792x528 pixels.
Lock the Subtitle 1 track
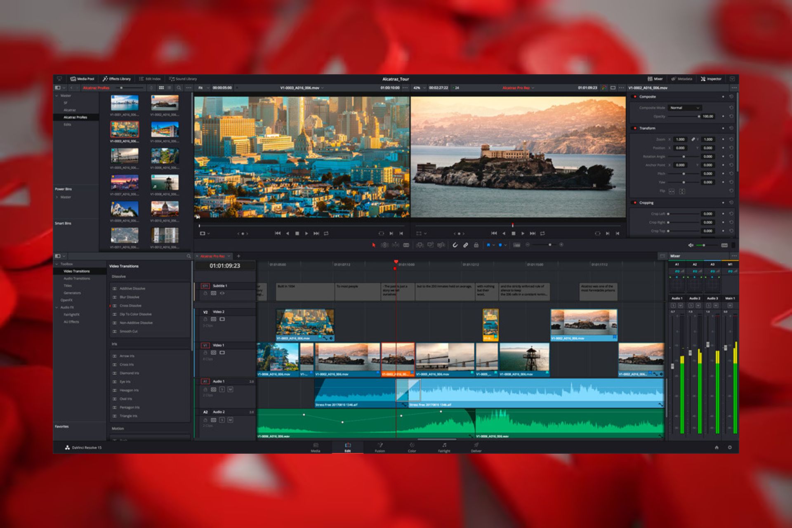[x=205, y=293]
